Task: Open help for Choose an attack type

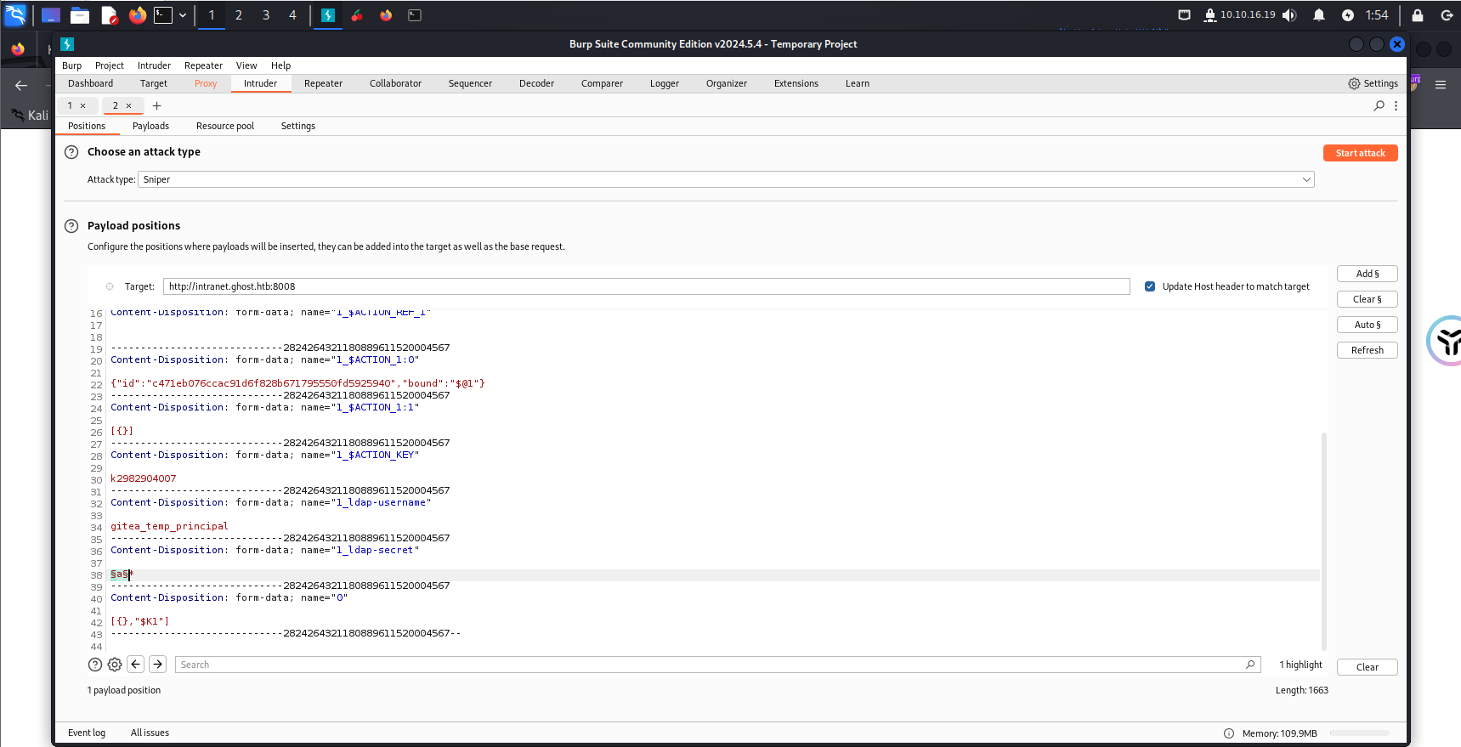Action: pyautogui.click(x=71, y=152)
